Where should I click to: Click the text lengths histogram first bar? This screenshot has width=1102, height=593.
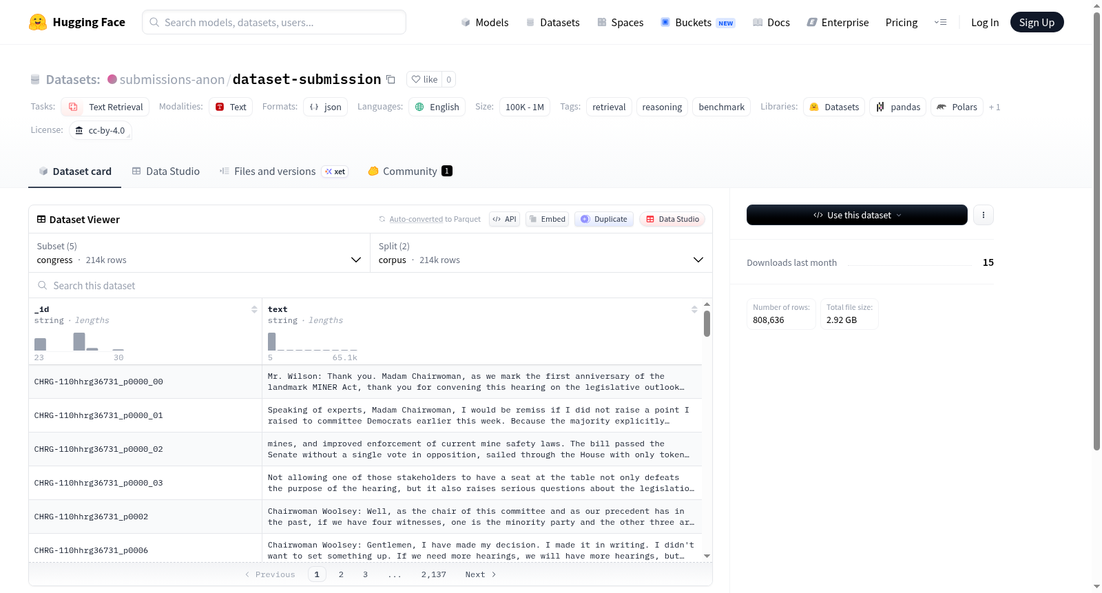(x=271, y=342)
